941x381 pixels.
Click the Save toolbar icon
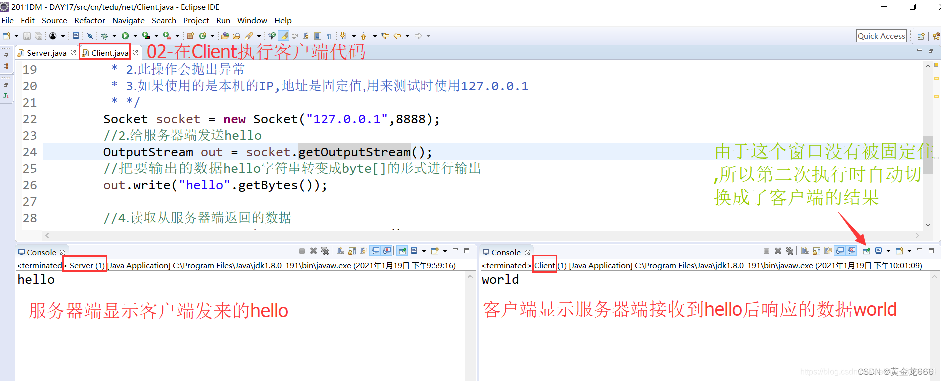pyautogui.click(x=27, y=36)
